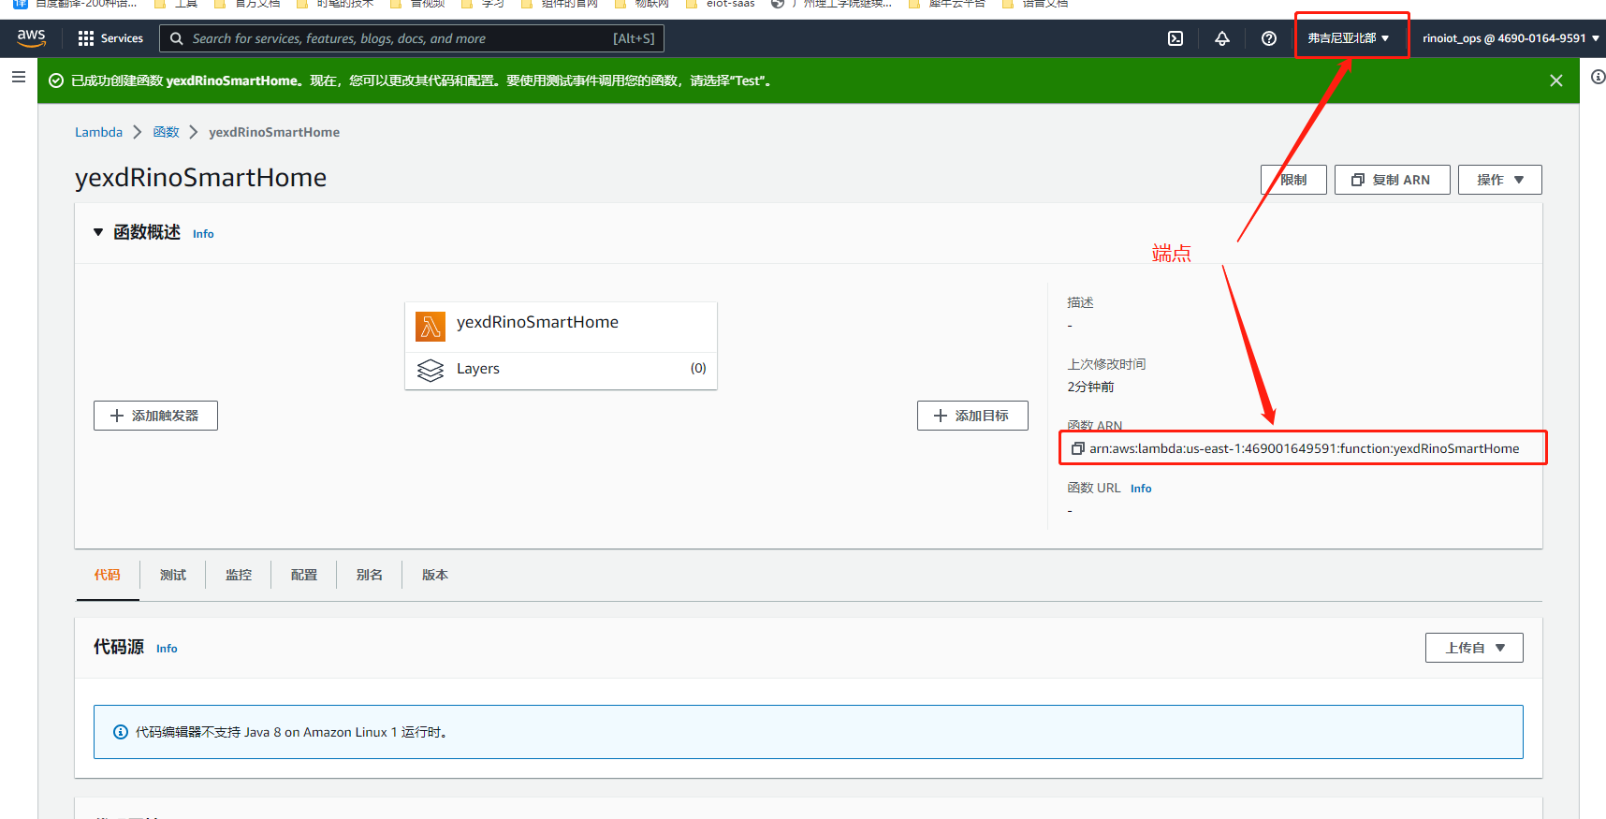
Task: Select the 代码 tab
Action: (x=107, y=575)
